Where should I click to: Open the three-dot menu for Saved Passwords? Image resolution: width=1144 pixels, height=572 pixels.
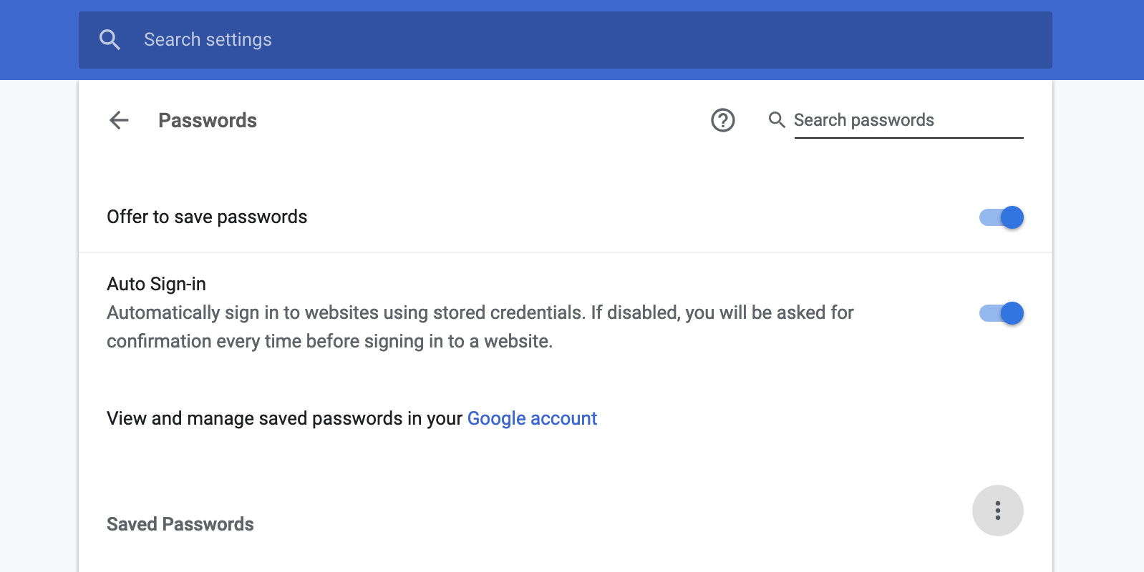click(x=998, y=511)
